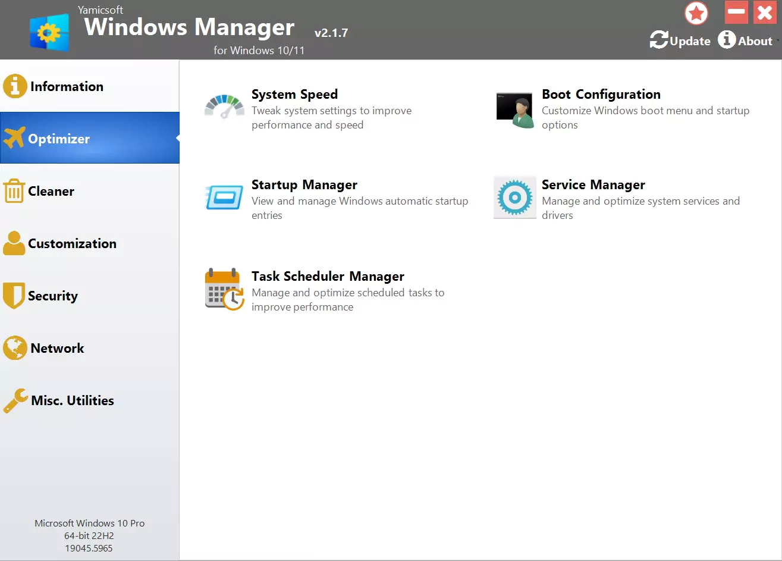Click the Windows Manager gear logo

pos(49,32)
